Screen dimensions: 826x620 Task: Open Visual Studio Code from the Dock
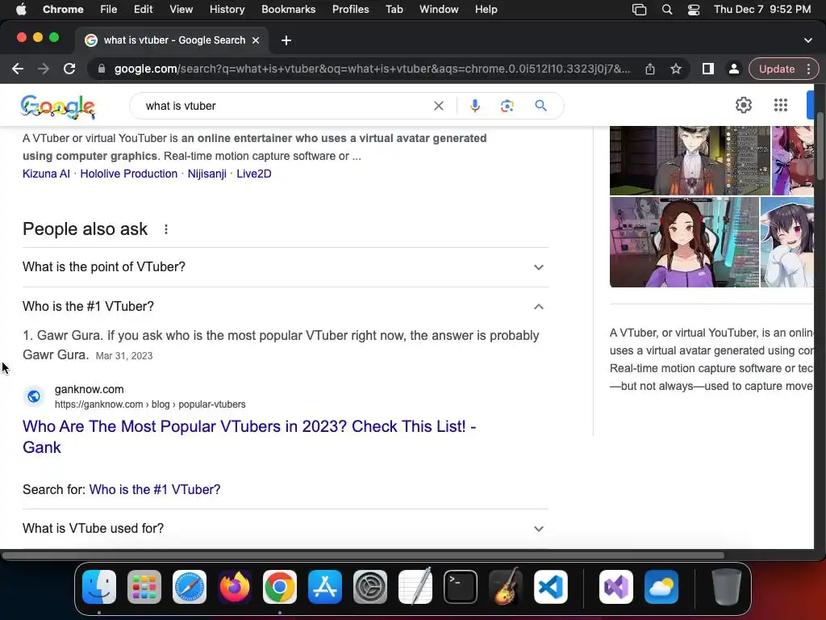550,587
